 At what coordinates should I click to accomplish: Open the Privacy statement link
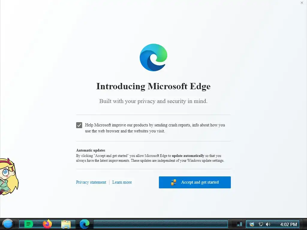(91, 182)
